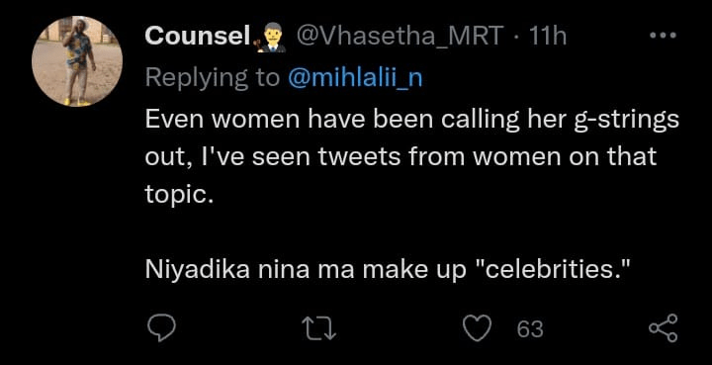Select the "Even women have been calling" line
The height and width of the screenshot is (365, 712).
point(411,121)
